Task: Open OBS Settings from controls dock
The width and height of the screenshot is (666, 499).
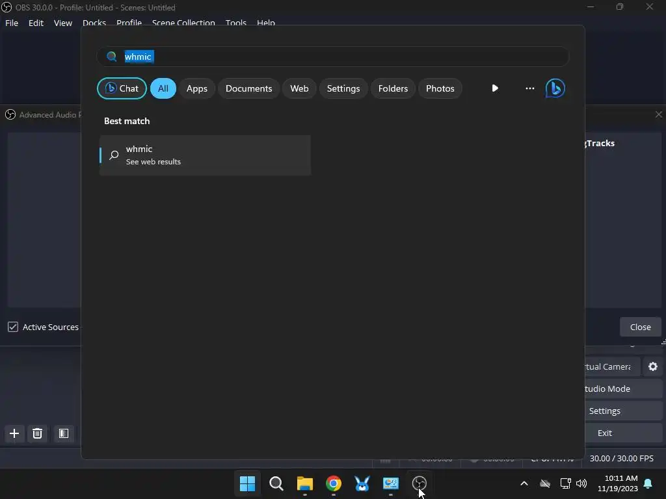Action: click(x=623, y=411)
